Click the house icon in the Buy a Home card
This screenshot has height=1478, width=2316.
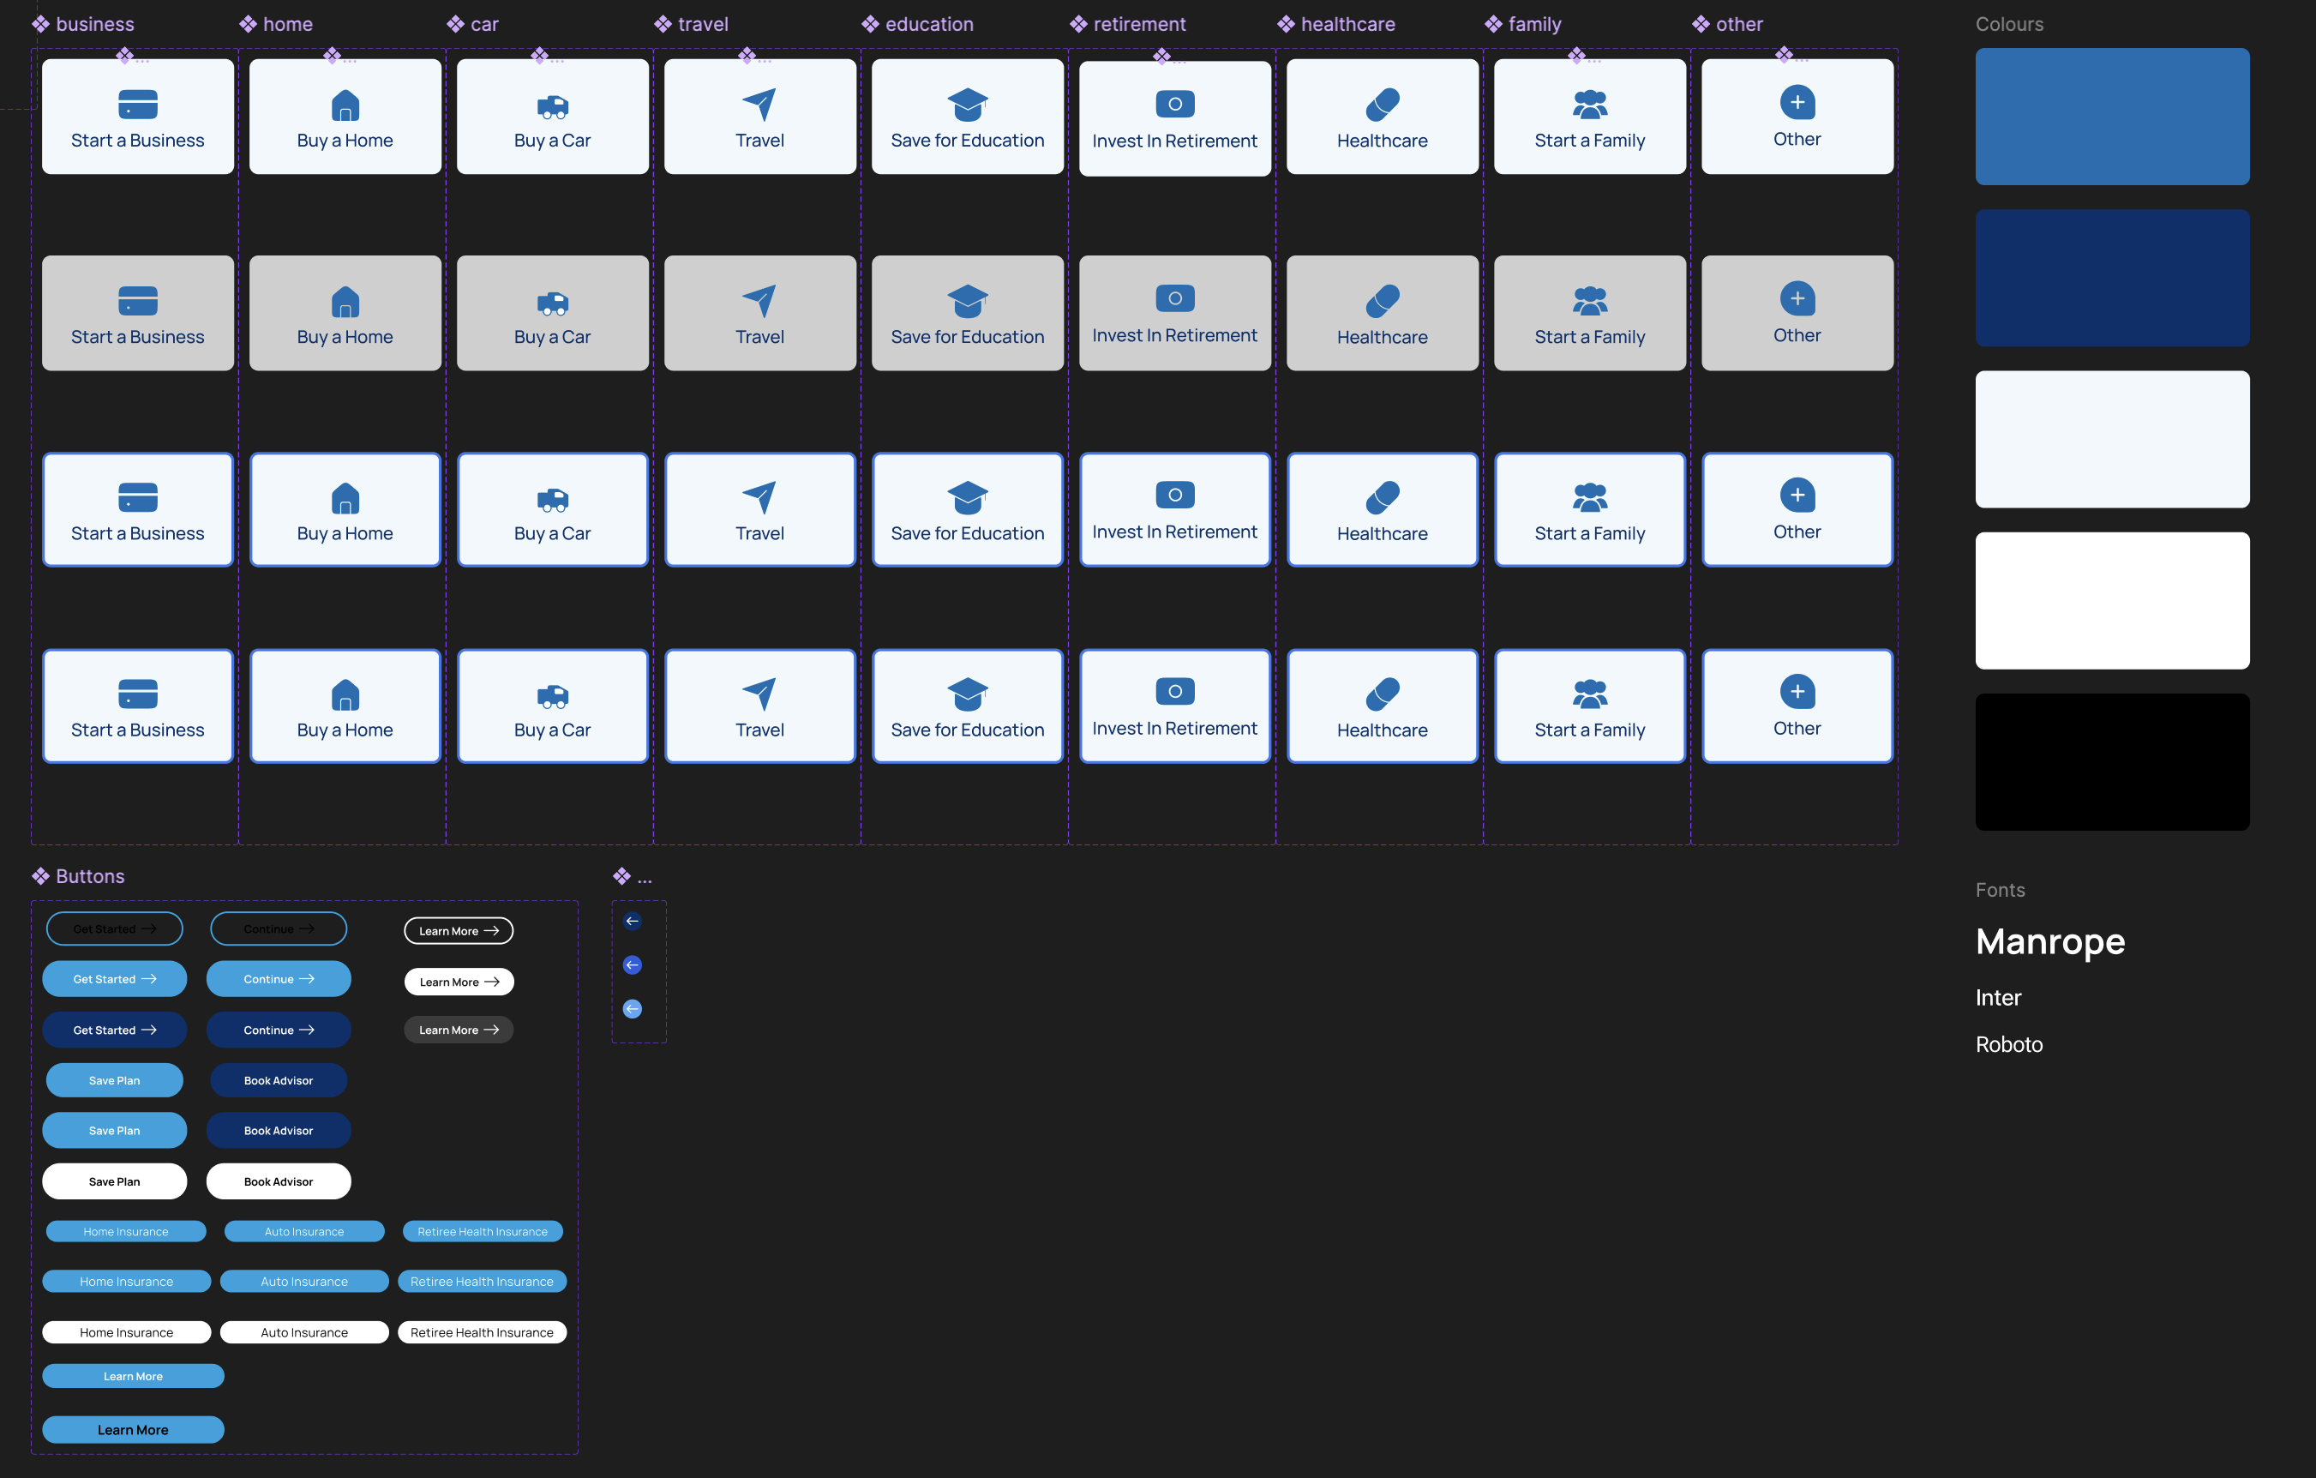345,103
